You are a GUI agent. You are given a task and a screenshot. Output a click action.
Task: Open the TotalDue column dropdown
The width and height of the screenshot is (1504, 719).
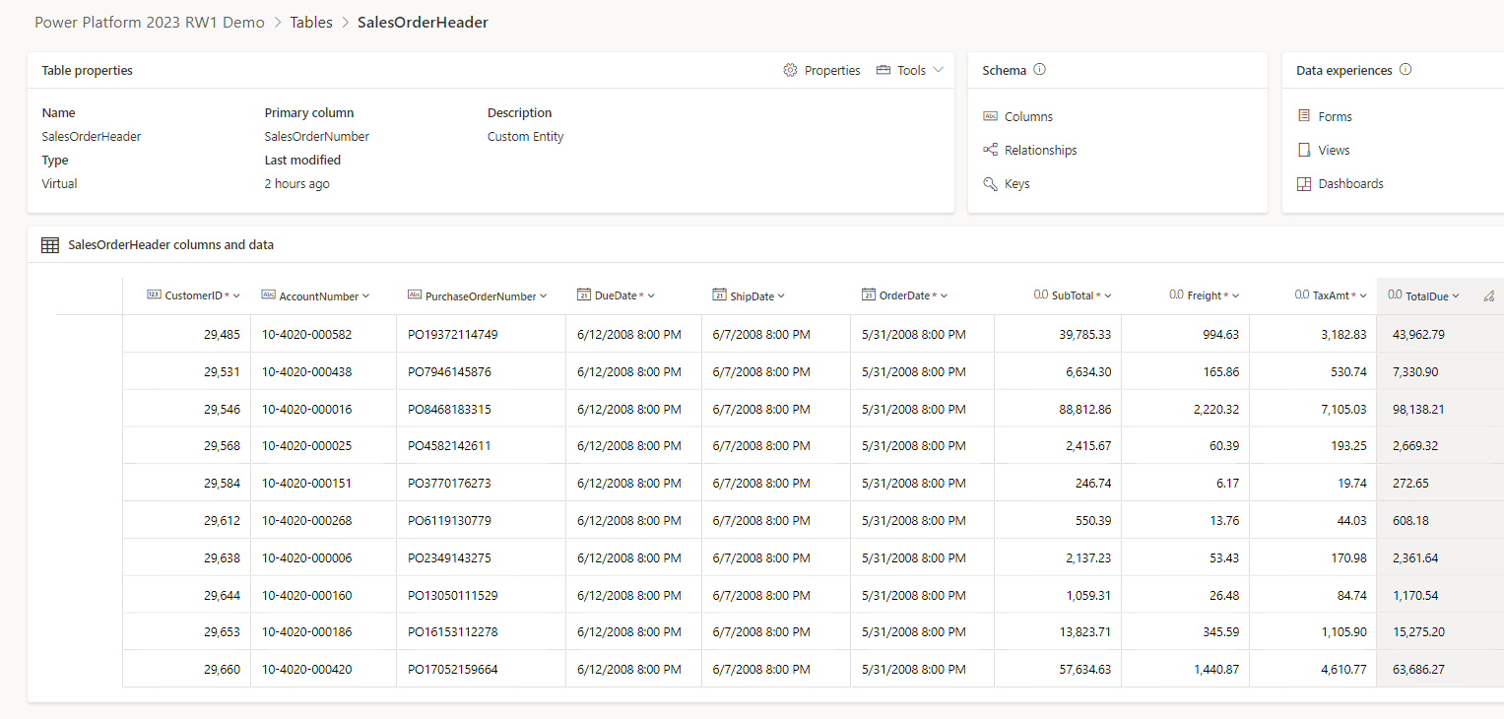pos(1456,295)
